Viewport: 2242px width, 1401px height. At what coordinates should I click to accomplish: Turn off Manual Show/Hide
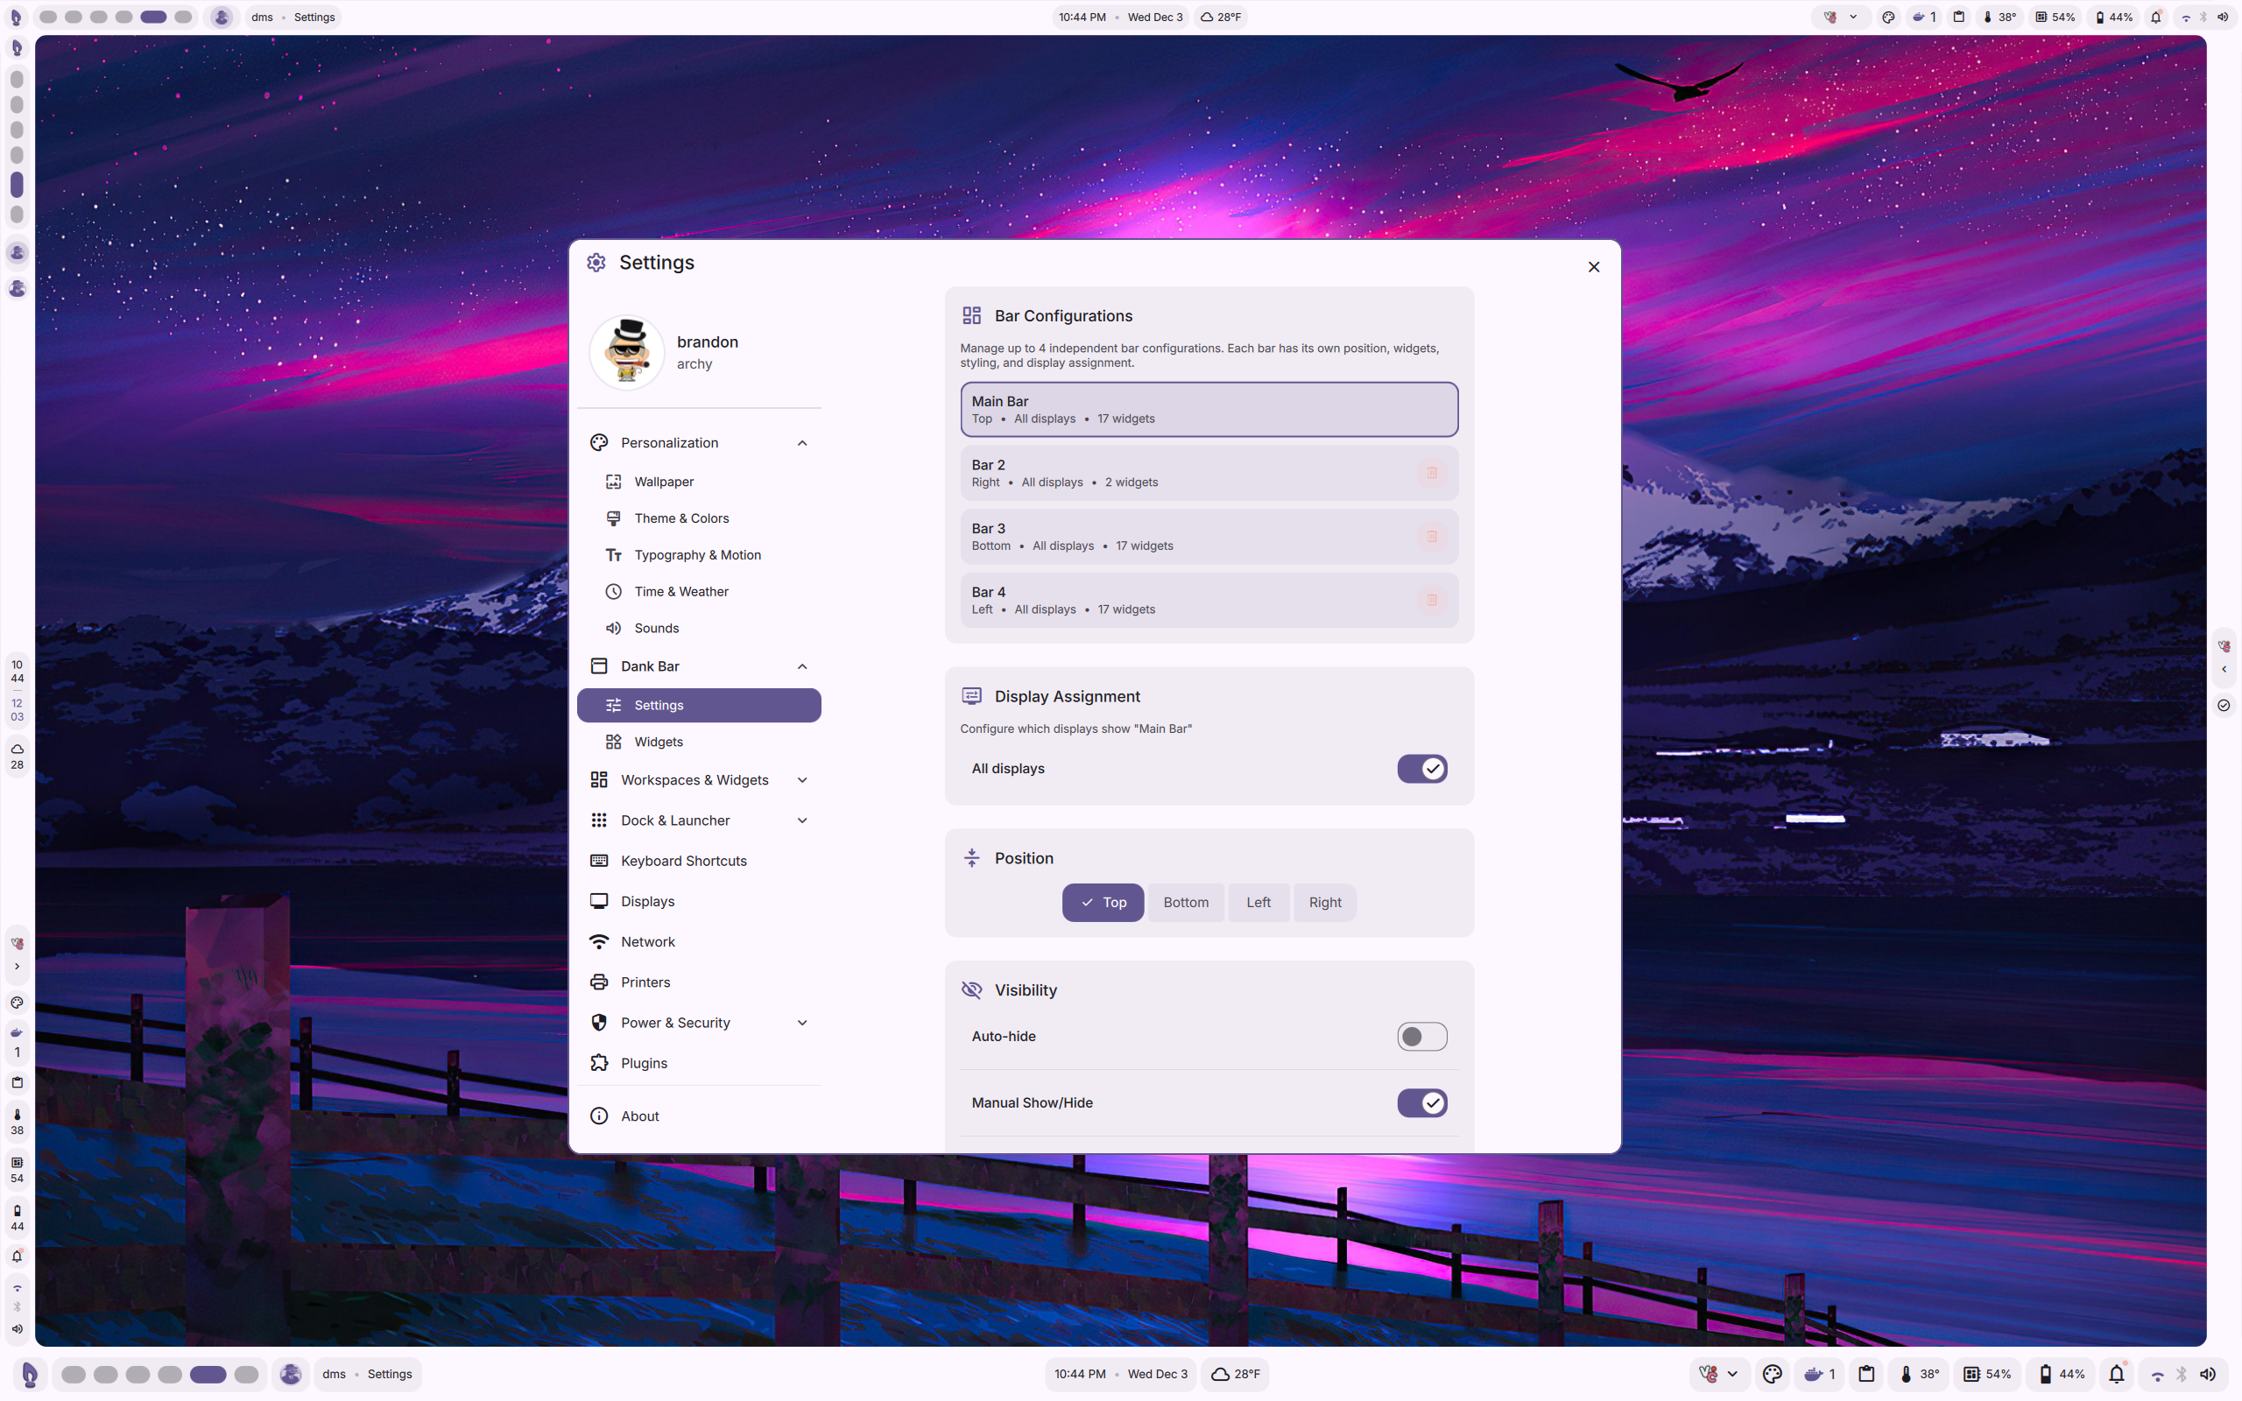1421,1102
